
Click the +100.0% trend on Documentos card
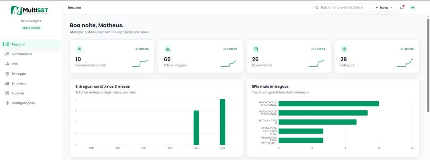click(x=318, y=49)
